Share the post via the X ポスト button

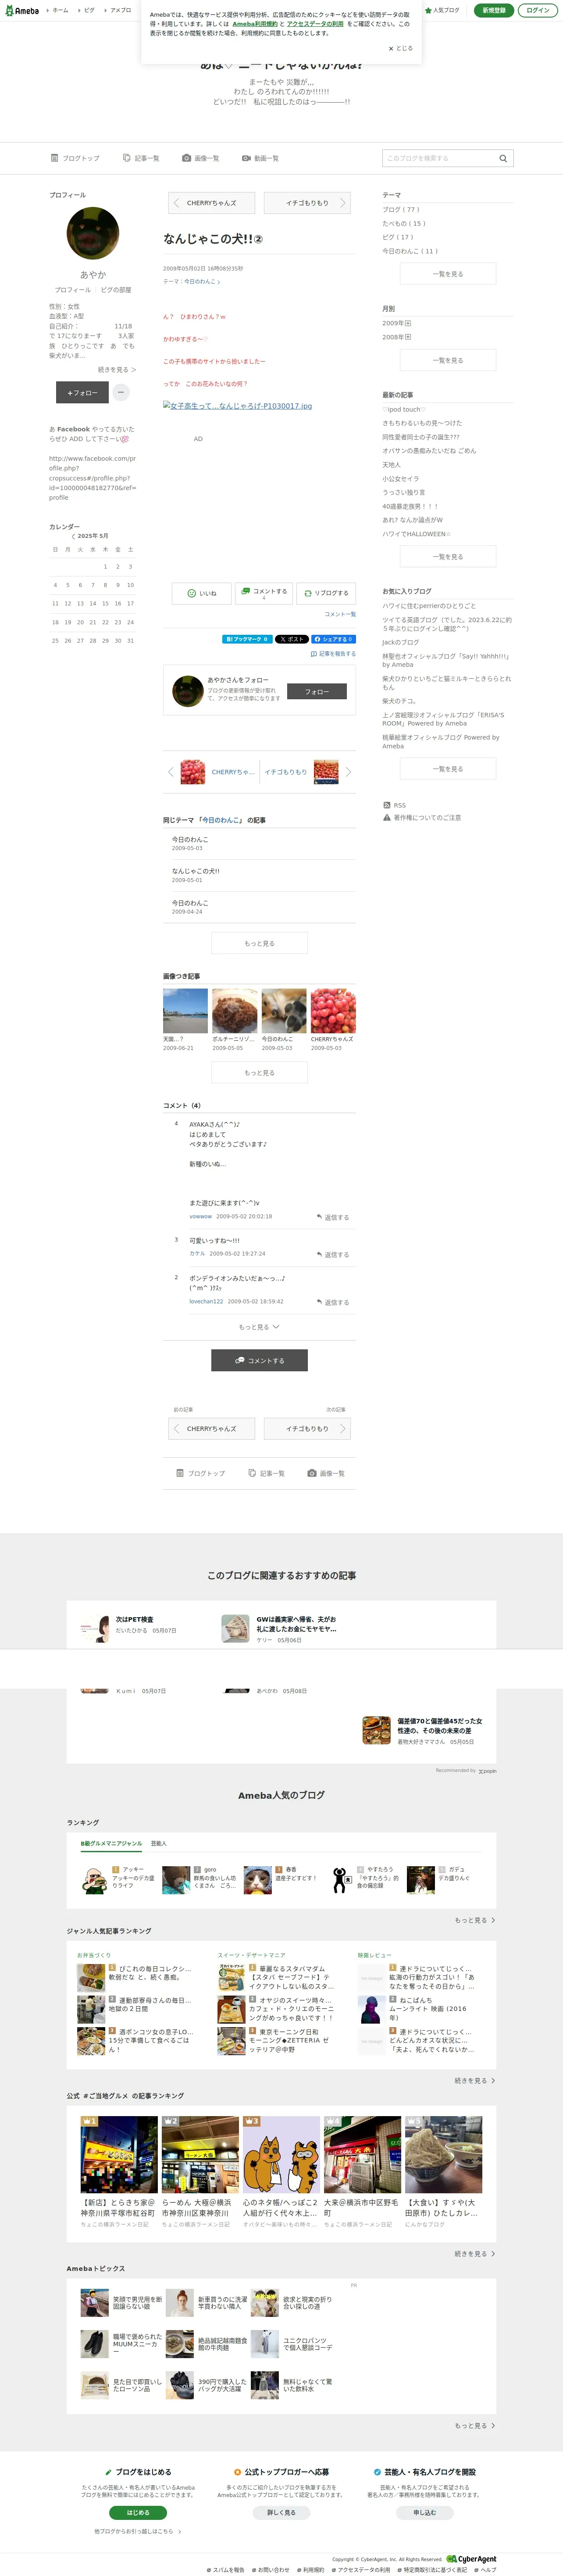[291, 638]
